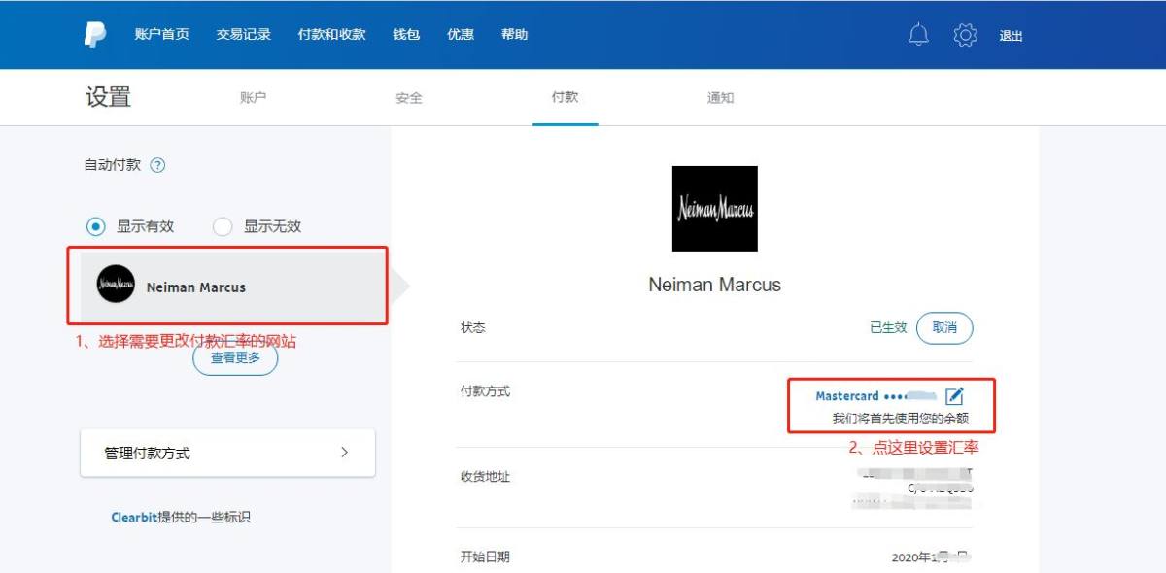Expand 管理付款方式 via its chevron arrow
Screen dimensions: 1166x573
(x=345, y=453)
